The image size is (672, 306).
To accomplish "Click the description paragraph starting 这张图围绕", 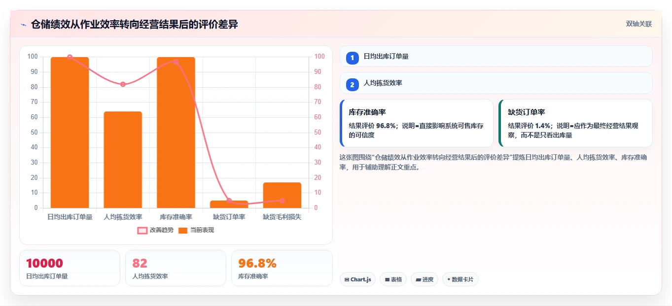I will coord(493,162).
